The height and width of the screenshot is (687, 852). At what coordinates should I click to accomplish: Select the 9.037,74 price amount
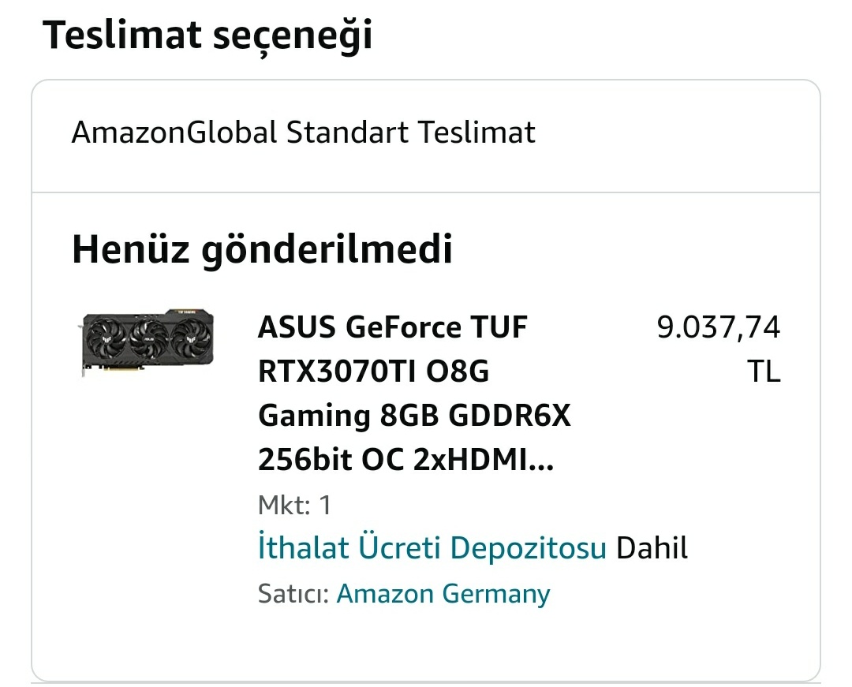coord(719,327)
